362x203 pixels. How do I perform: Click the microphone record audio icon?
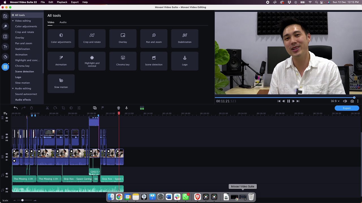pos(126,108)
